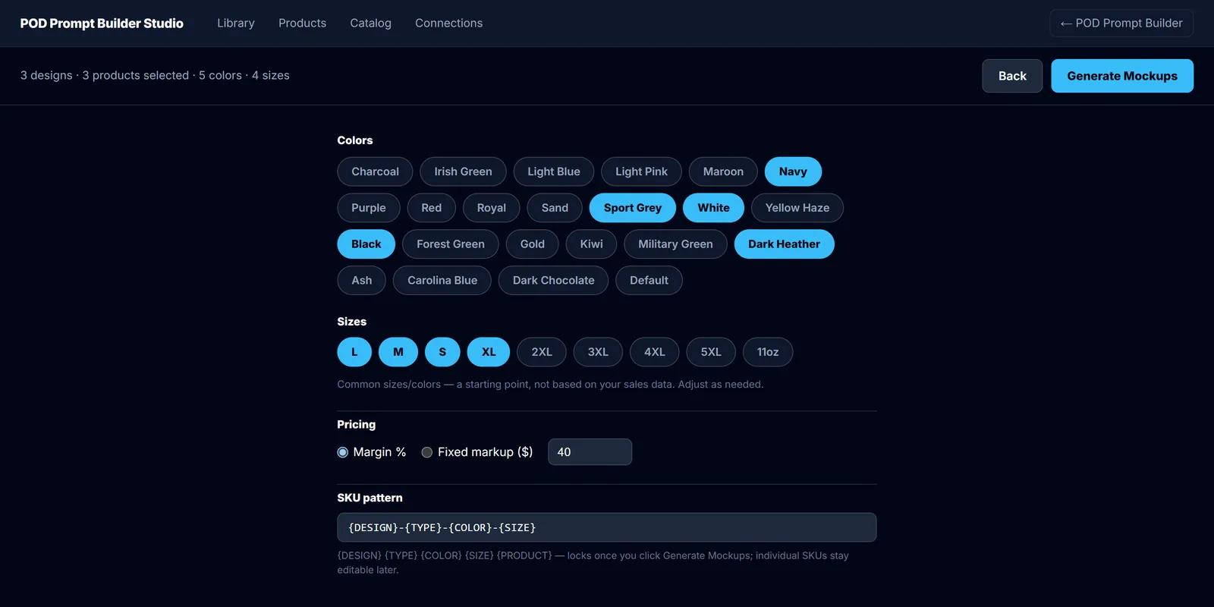Image resolution: width=1214 pixels, height=607 pixels.
Task: Deselect the White color chip
Action: 714,208
